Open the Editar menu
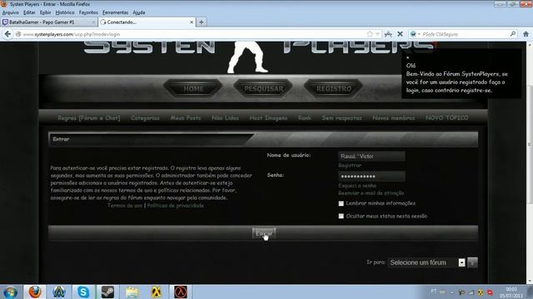The image size is (533, 299). pyautogui.click(x=29, y=12)
